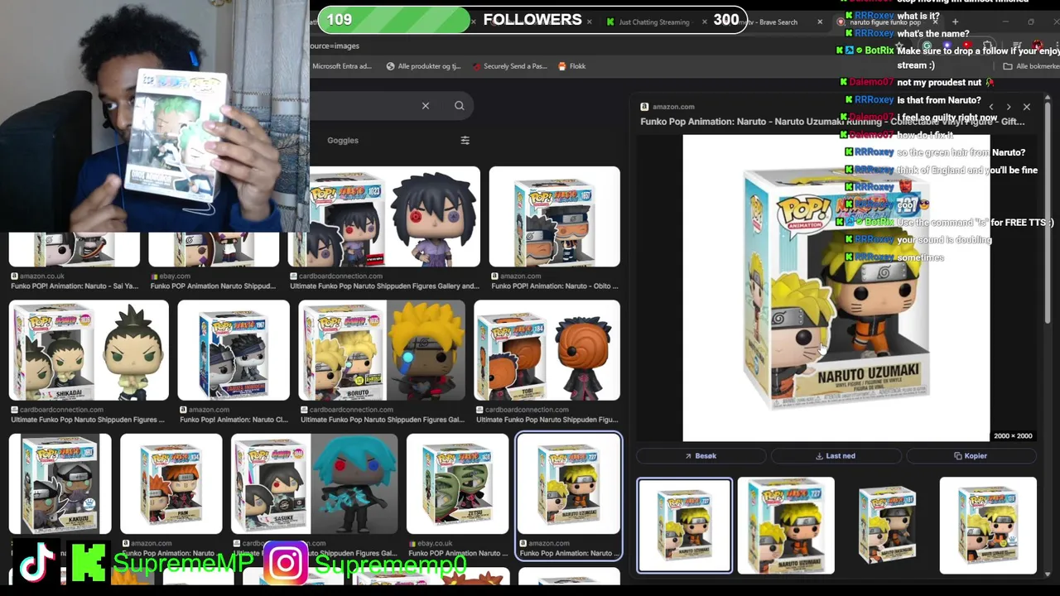The image size is (1060, 596).
Task: Select the naruto figure funko pop tab
Action: tap(884, 22)
